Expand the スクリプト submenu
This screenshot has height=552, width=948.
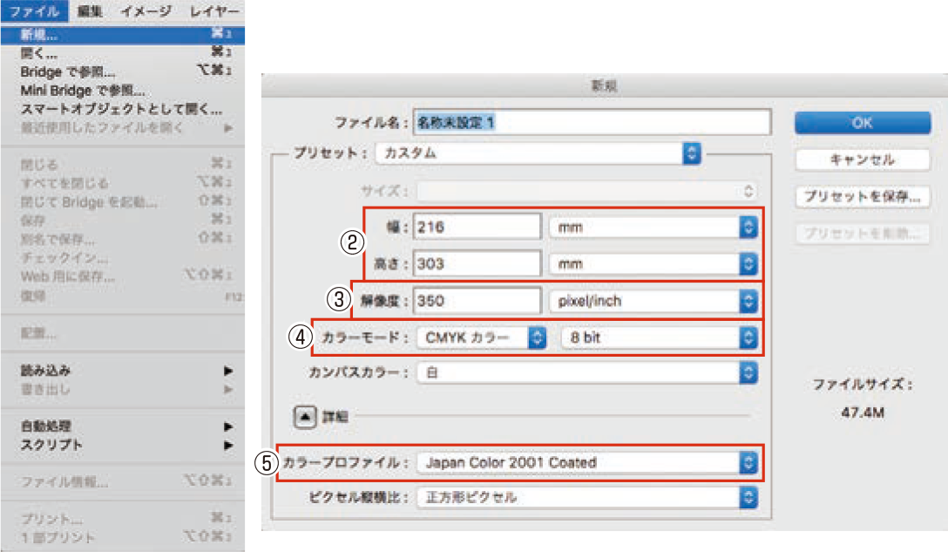coord(123,445)
